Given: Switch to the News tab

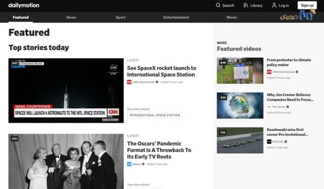Looking at the screenshot, I should click(71, 17).
